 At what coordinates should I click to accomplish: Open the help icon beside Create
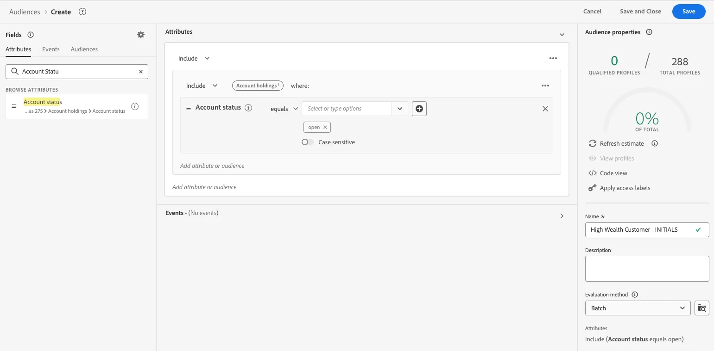pos(82,12)
